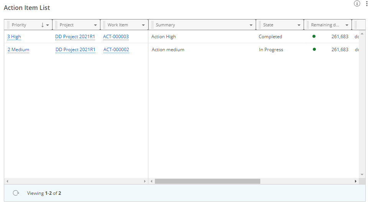The width and height of the screenshot is (368, 212).
Task: Open the Priority column dropdown menu
Action: tap(48, 25)
